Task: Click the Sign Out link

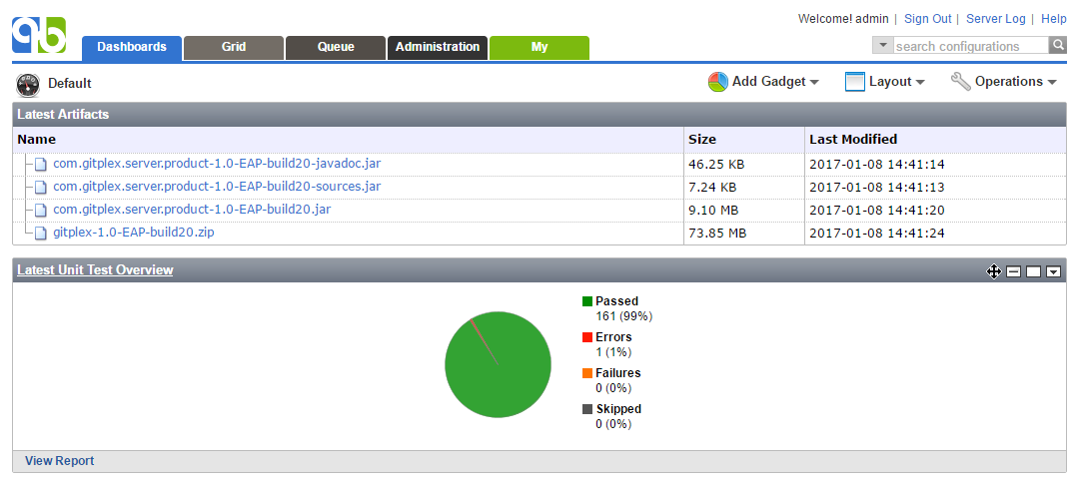Action: [x=927, y=19]
